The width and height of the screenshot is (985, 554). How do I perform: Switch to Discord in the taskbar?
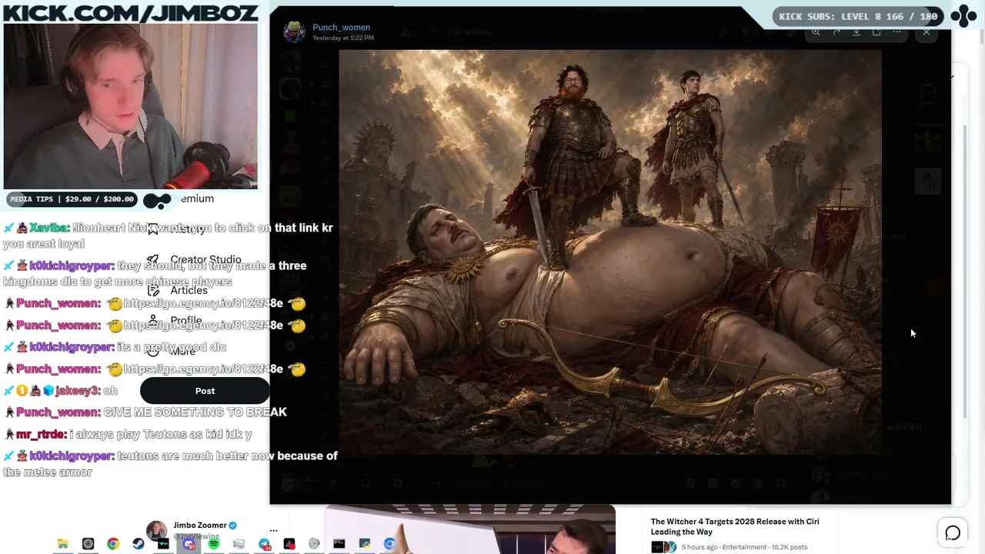pyautogui.click(x=189, y=544)
